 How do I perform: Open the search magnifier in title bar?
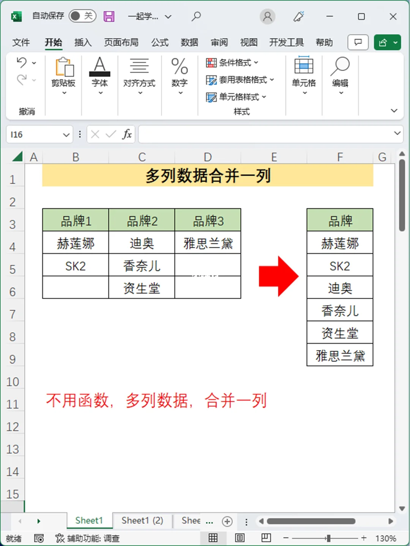click(x=196, y=16)
